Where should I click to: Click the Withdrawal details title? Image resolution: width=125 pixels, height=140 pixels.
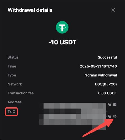30,10
